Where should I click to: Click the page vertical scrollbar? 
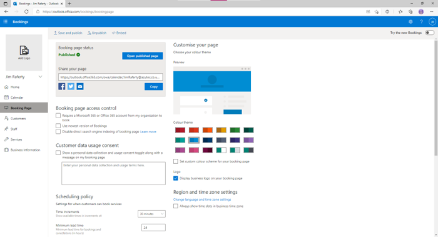click(x=435, y=98)
